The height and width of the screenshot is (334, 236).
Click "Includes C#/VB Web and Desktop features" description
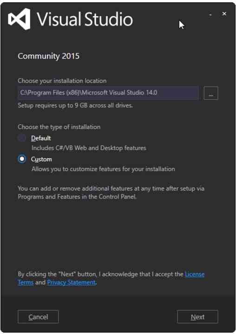pos(89,148)
